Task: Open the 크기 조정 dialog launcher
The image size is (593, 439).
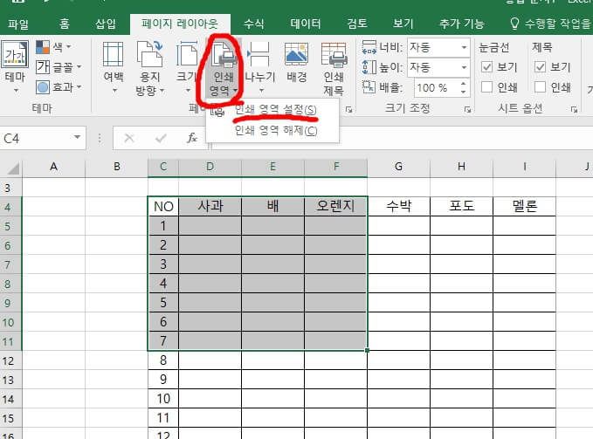Action: pos(468,110)
